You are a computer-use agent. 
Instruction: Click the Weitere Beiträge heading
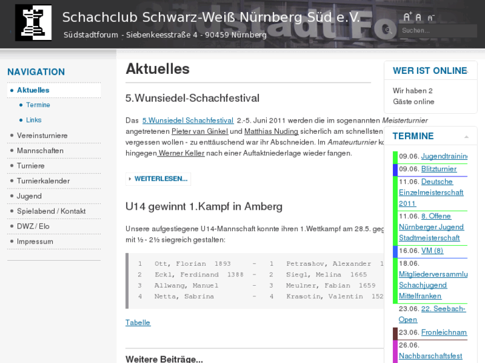164,359
